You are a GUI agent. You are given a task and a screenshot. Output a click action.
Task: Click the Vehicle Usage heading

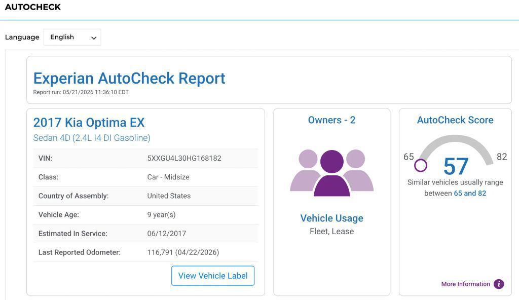pos(331,218)
